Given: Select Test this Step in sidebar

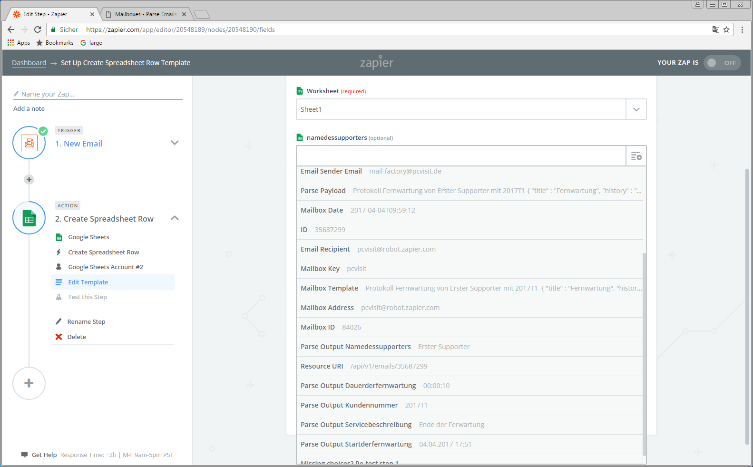Looking at the screenshot, I should (88, 297).
